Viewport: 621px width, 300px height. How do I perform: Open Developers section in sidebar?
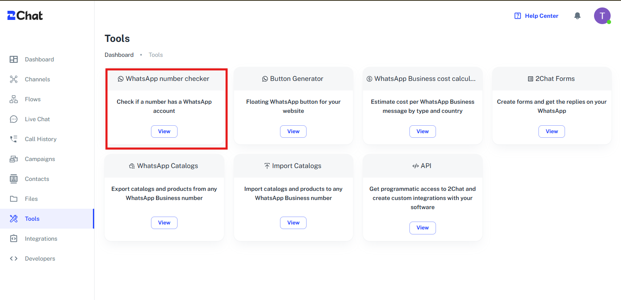click(40, 259)
